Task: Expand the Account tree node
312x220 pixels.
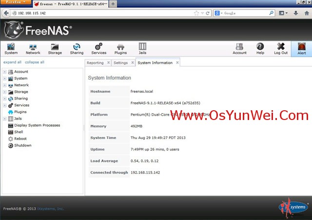Action: pos(4,72)
